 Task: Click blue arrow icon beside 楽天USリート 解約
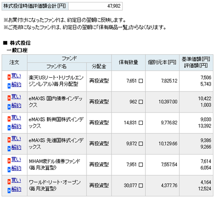pos(9,85)
